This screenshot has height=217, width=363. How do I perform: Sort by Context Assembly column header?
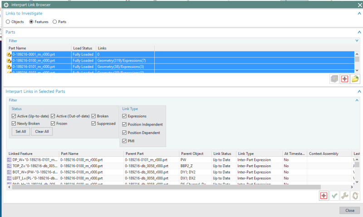tap(329, 154)
